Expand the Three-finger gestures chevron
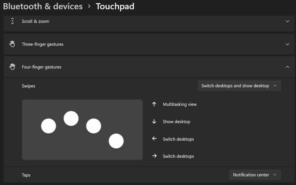 (287, 44)
